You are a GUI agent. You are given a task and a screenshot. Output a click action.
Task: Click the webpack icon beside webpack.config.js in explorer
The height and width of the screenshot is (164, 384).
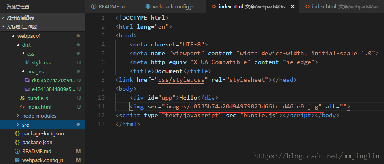pos(17,160)
